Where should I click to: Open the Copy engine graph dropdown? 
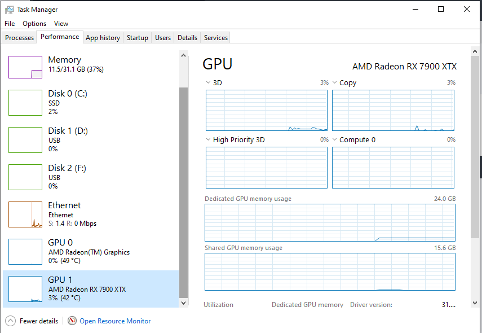[335, 82]
